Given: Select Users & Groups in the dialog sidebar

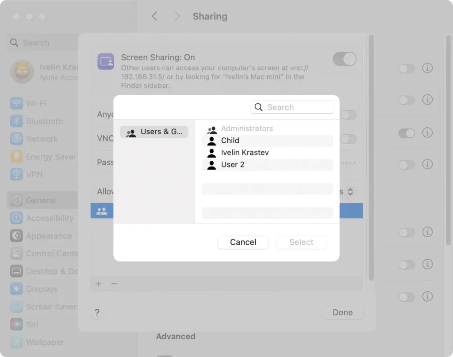Looking at the screenshot, I should click(154, 132).
